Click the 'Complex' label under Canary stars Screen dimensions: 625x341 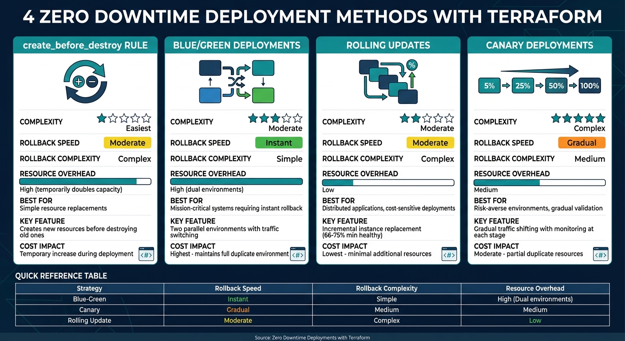(589, 128)
